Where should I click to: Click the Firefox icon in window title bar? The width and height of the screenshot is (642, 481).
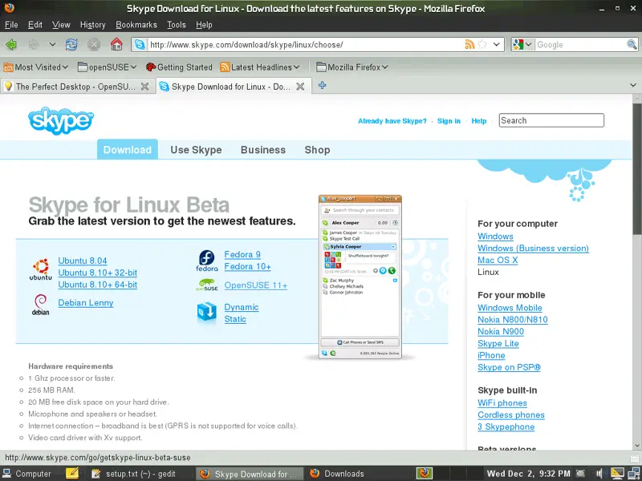click(9, 8)
